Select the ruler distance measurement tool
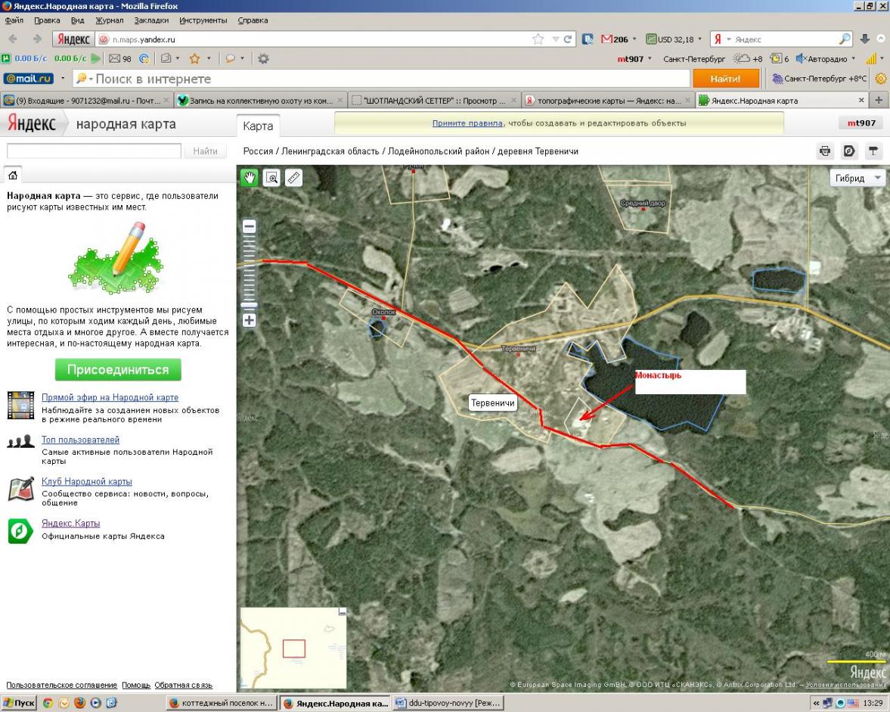This screenshot has width=890, height=712. point(294,178)
